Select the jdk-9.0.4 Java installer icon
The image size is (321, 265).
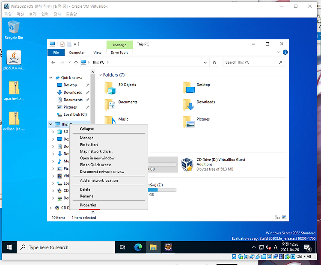[14, 60]
